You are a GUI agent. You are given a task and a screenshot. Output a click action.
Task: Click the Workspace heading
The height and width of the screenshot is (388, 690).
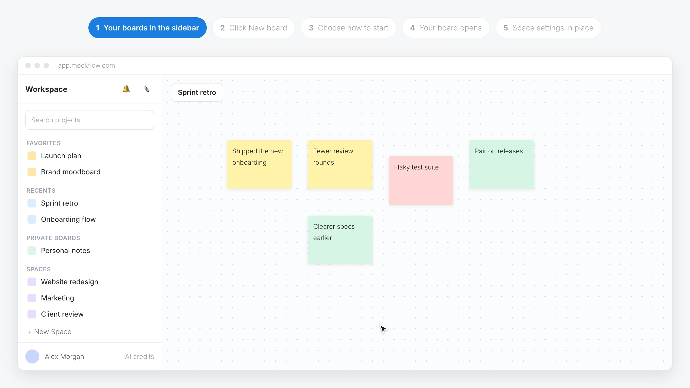point(46,89)
